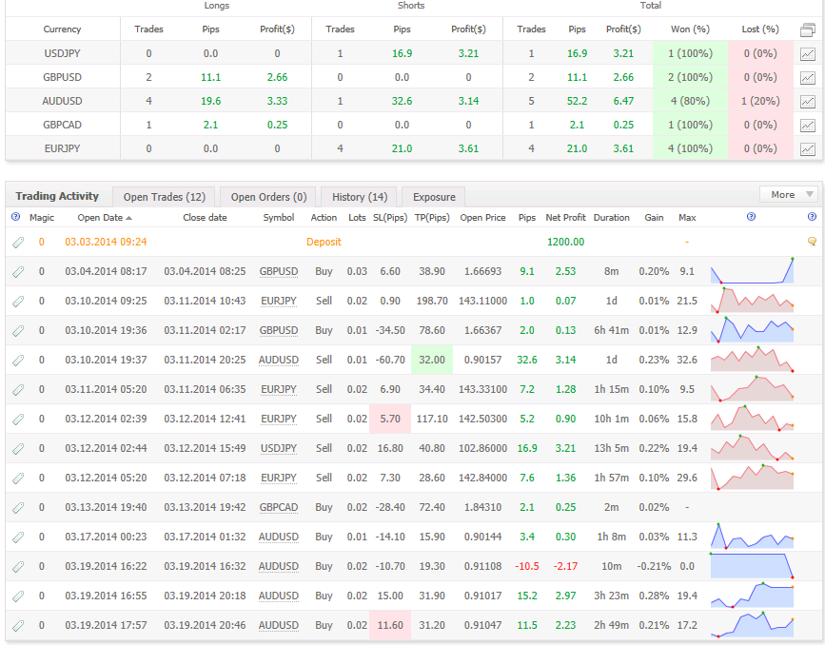Screen dimensions: 825x645
Task: Click the window icon above the chart icons column
Action: click(808, 29)
